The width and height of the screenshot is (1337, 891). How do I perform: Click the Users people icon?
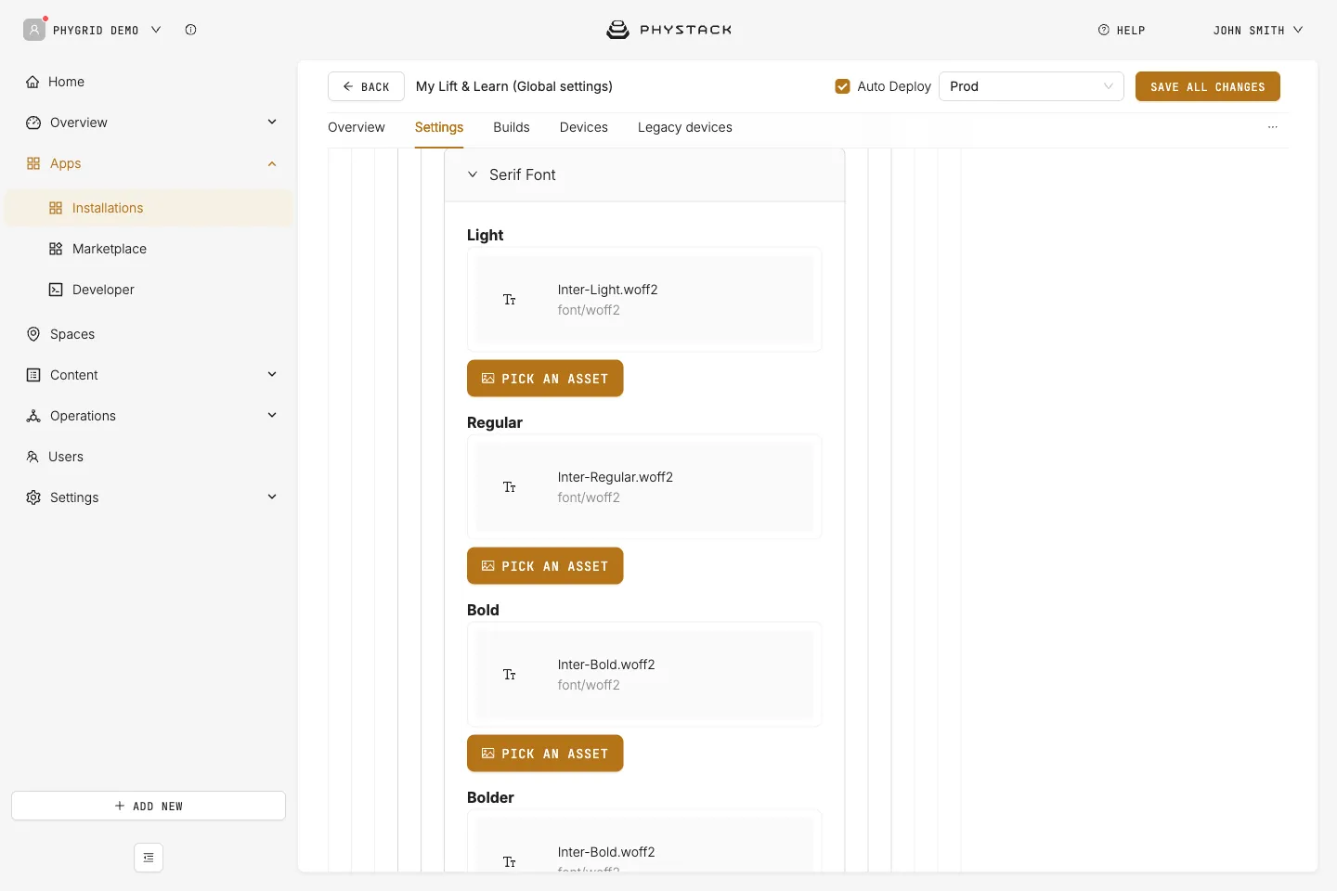click(x=32, y=457)
